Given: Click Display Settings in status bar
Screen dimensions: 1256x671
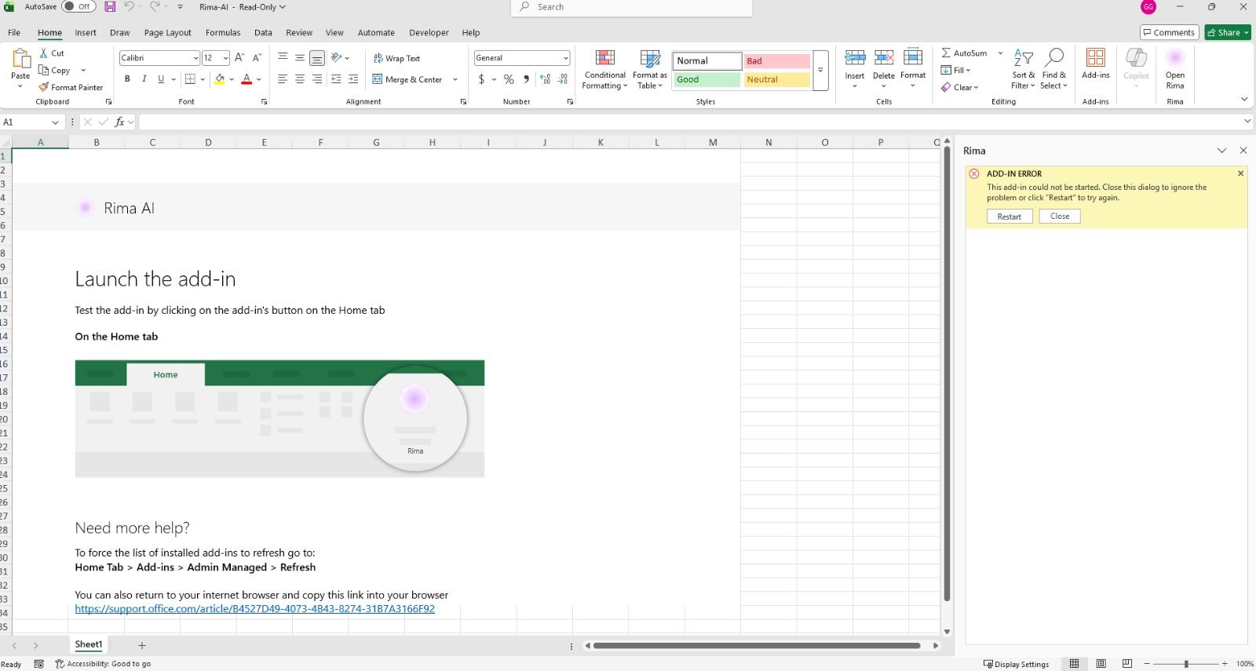Looking at the screenshot, I should [x=1016, y=664].
